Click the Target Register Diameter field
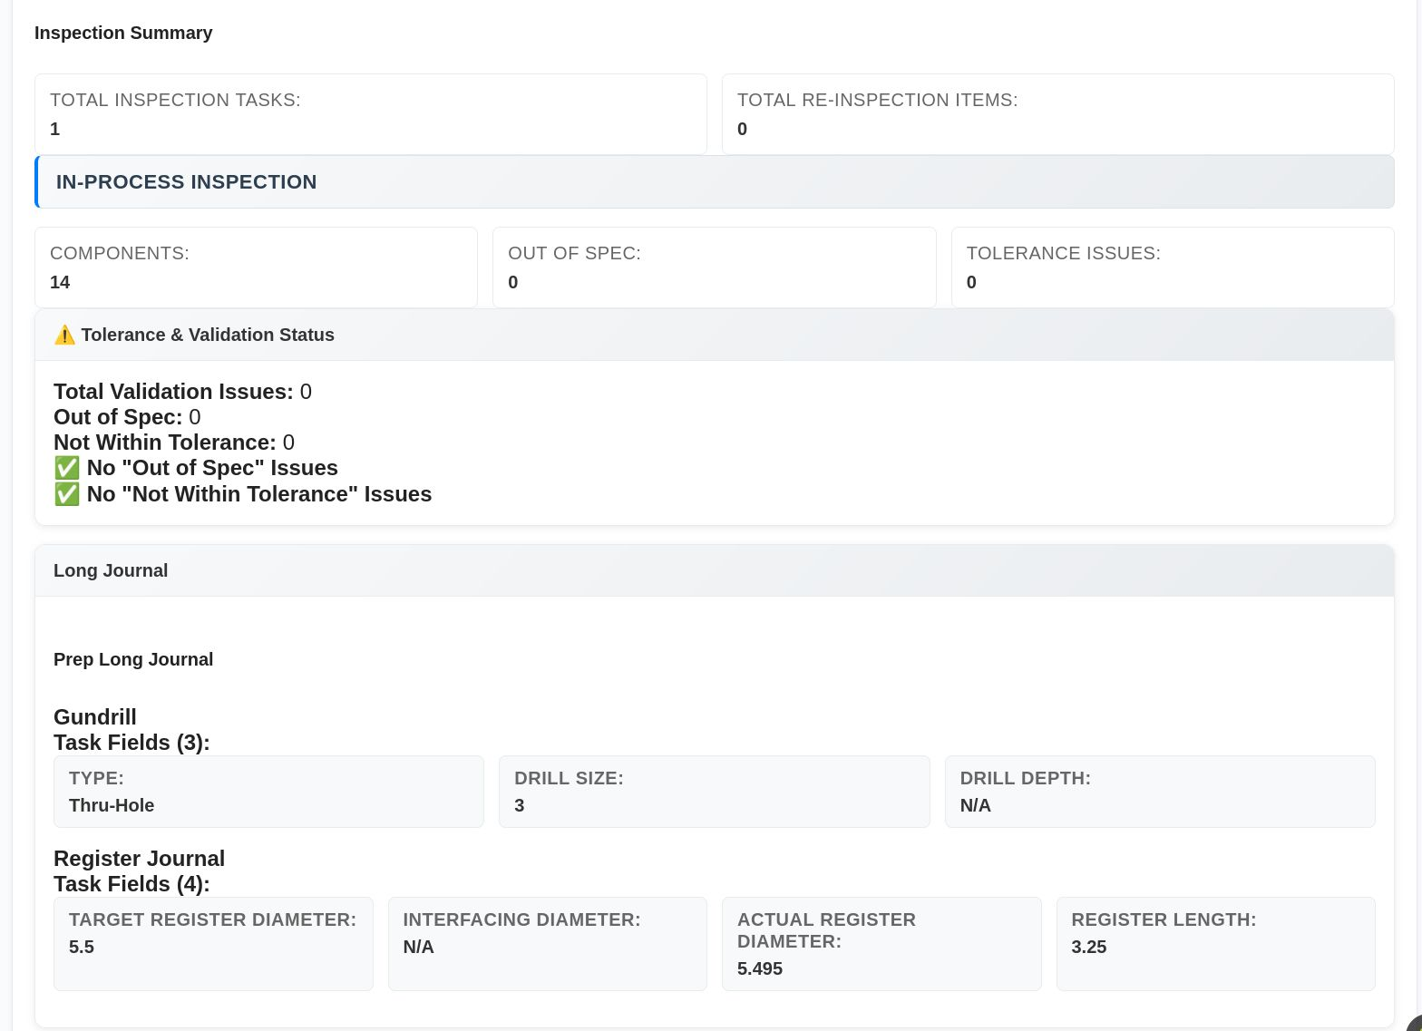 [213, 944]
